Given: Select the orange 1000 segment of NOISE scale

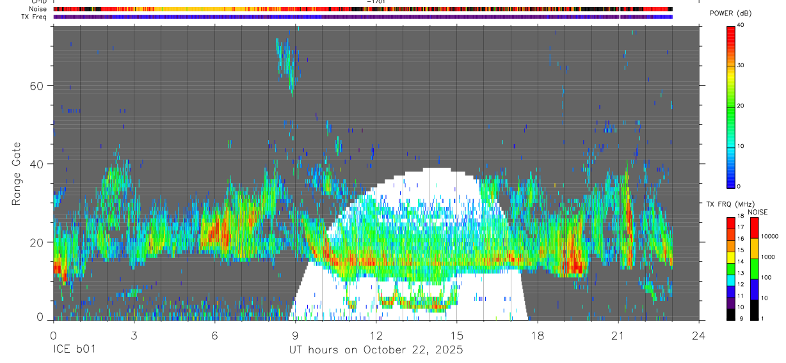Looking at the screenshot, I should pyautogui.click(x=754, y=248).
